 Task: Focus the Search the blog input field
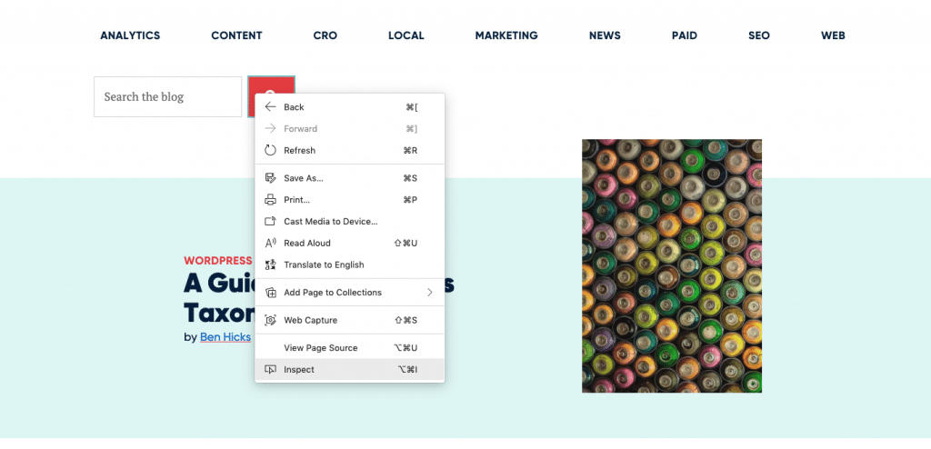[167, 96]
